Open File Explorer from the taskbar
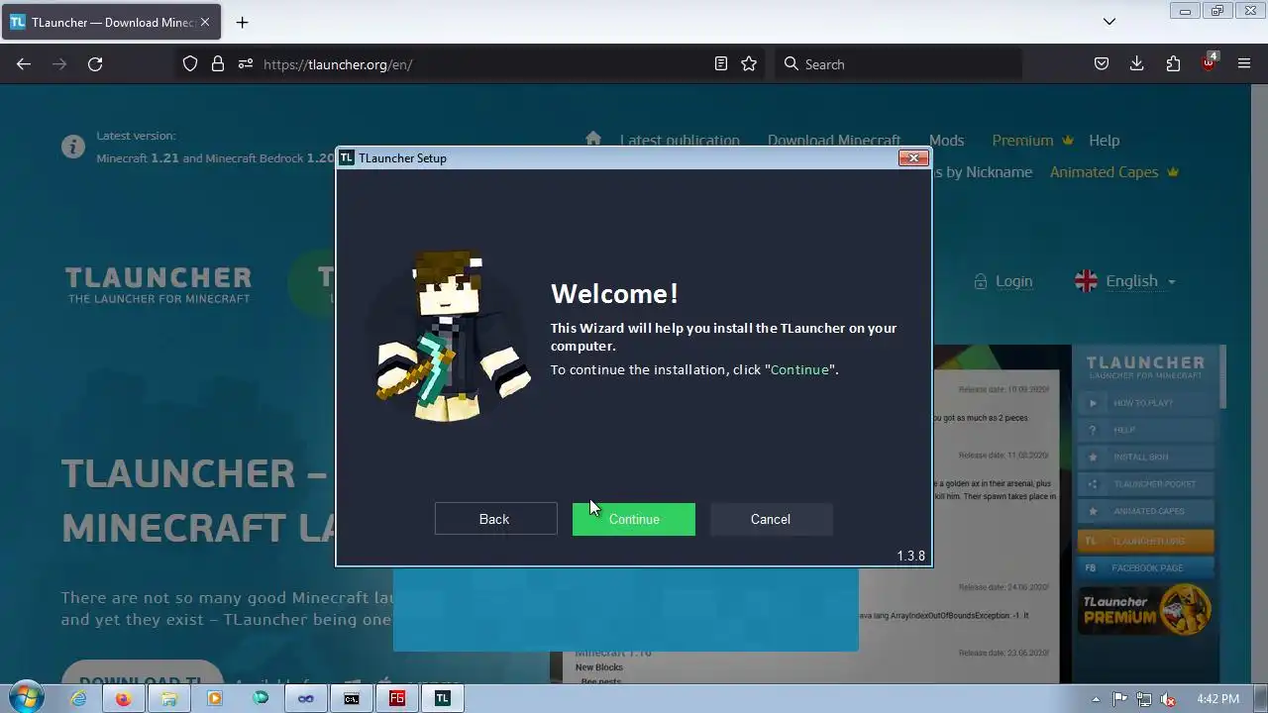 pos(169,698)
